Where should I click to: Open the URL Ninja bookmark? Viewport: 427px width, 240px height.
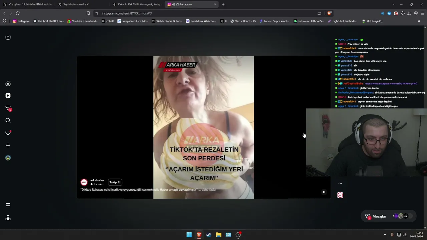coord(372,21)
